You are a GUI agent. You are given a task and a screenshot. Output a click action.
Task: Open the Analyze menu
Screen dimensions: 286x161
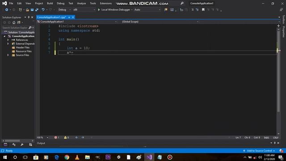[x=81, y=3]
